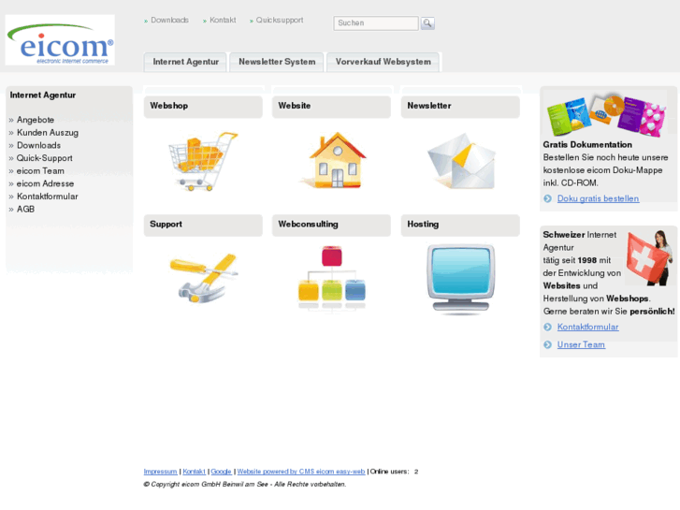Click the Website heading
The image size is (680, 510).
(294, 106)
